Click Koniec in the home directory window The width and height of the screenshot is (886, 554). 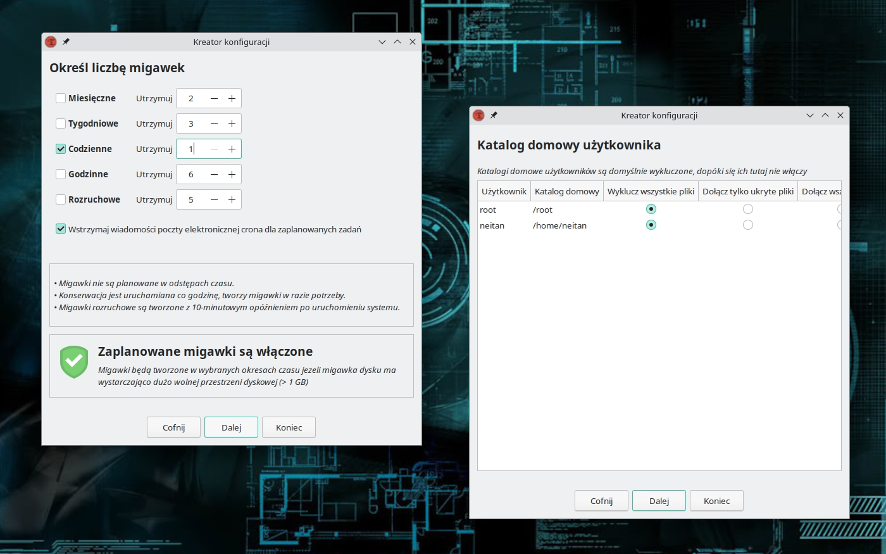716,501
